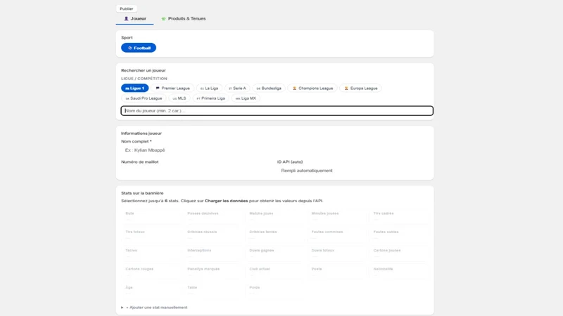Screen dimensions: 563x316
Task: Focus the player name search field
Action: pyautogui.click(x=277, y=111)
